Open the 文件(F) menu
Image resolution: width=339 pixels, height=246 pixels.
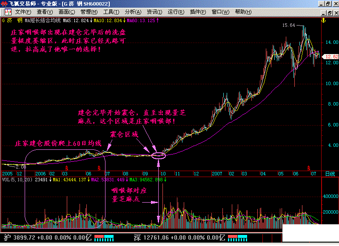23,12
